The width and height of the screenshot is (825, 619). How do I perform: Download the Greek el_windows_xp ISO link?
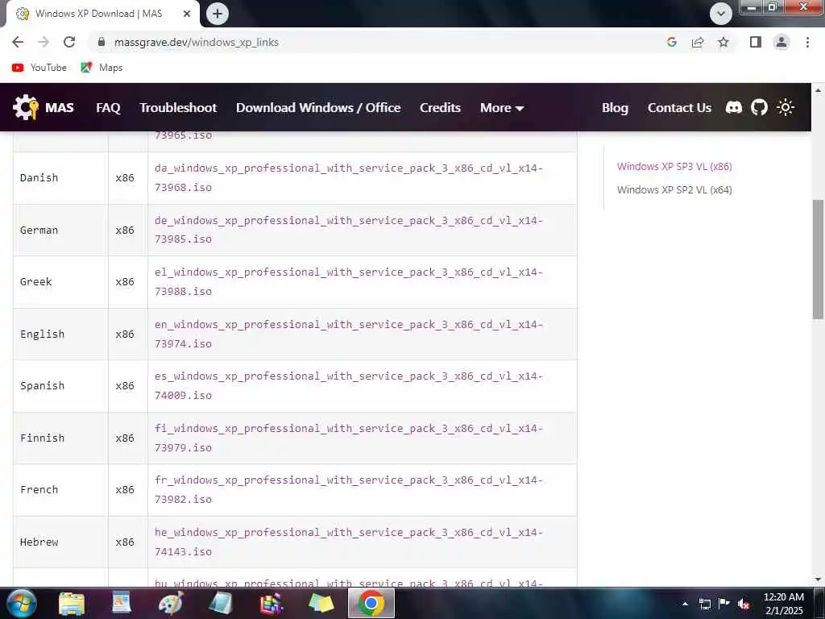click(x=348, y=281)
